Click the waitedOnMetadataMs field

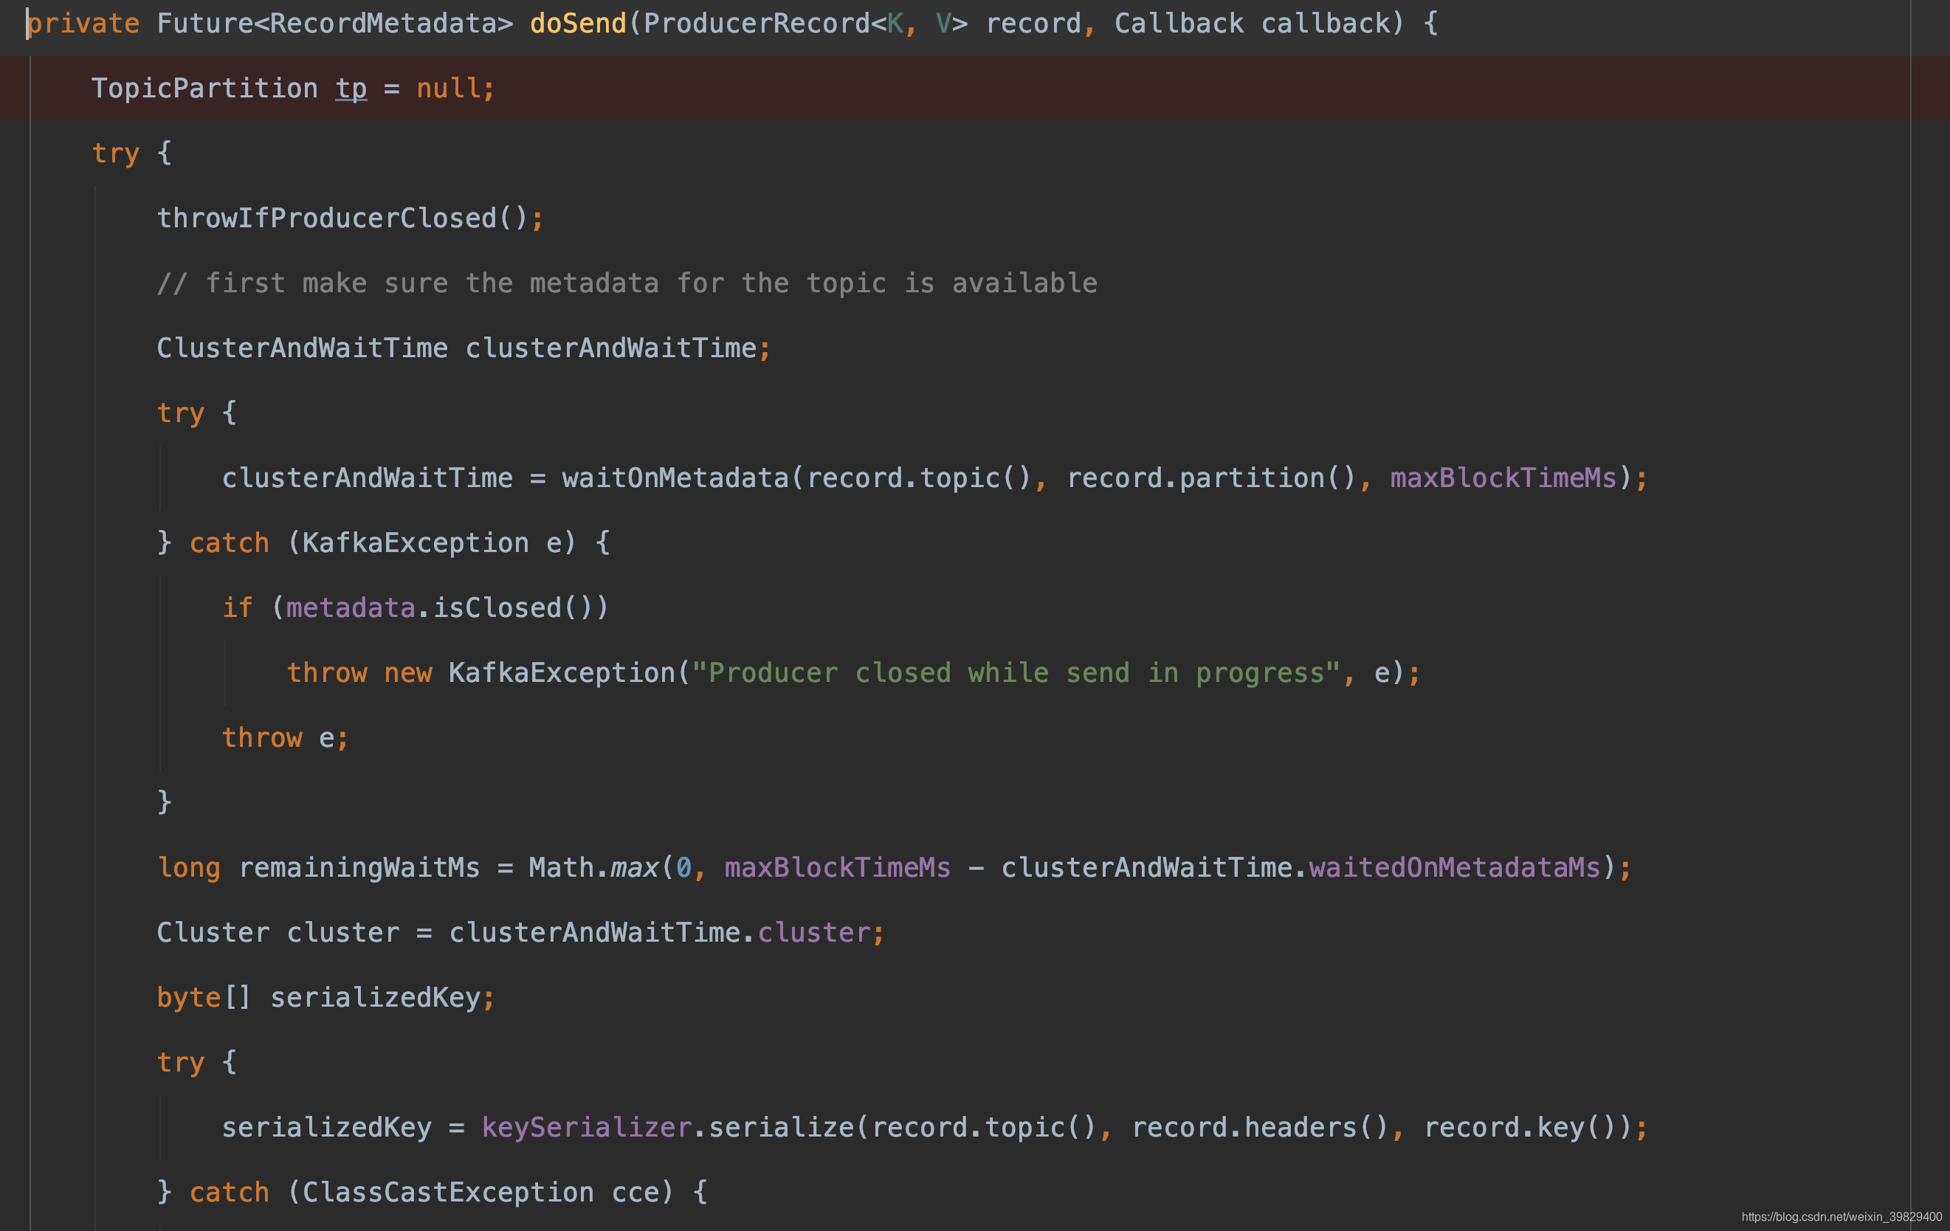tap(1453, 867)
